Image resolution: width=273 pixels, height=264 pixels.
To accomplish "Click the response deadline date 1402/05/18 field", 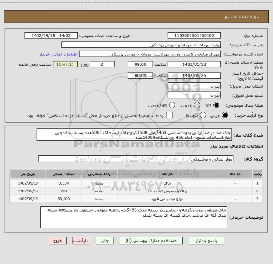I will pyautogui.click(x=194, y=64).
